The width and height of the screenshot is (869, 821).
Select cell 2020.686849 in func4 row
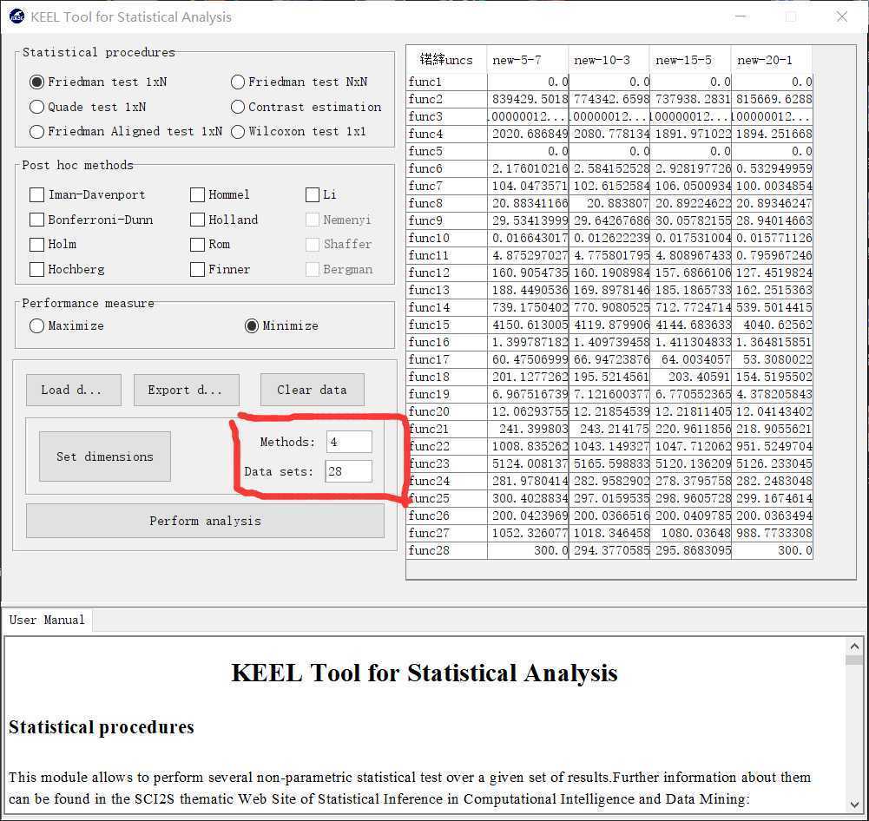pos(528,134)
